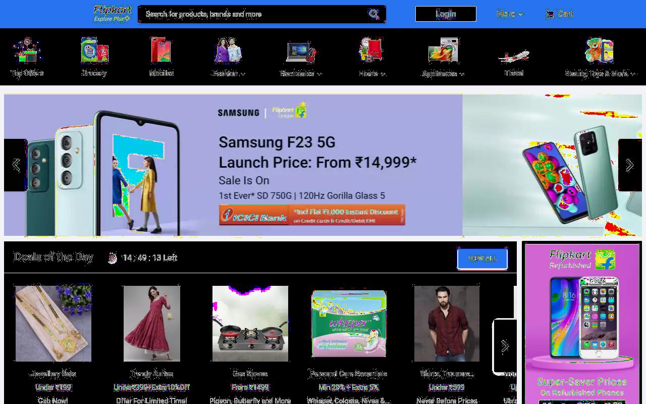Select the Top Offers label
Screen dimensions: 646x404
27,73
